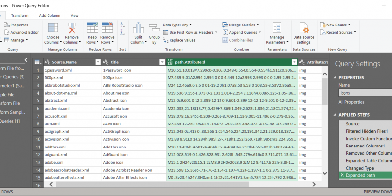
Task: Switch to the Transform tab
Action: [20, 15]
